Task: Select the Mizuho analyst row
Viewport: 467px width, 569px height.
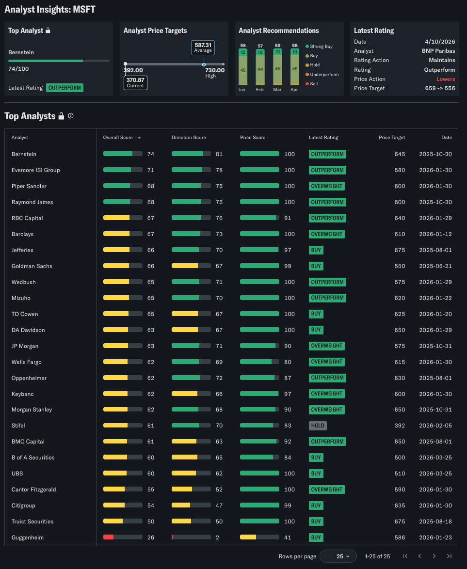Action: (x=232, y=298)
